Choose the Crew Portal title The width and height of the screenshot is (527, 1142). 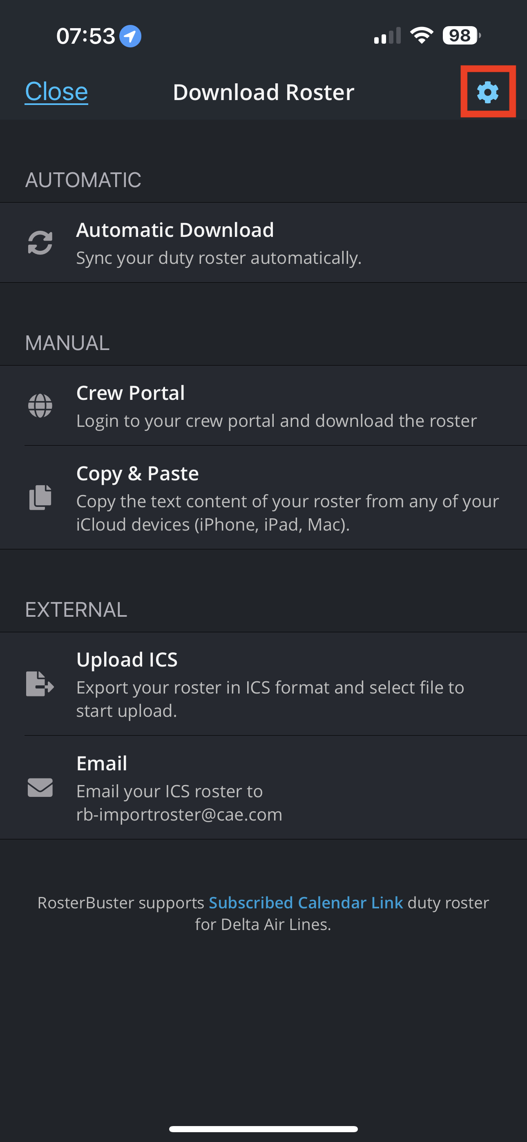130,393
